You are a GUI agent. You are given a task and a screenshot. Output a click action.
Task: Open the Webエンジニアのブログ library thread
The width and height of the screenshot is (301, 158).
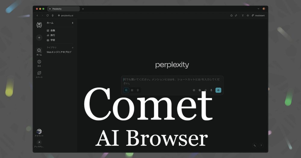click(x=59, y=52)
